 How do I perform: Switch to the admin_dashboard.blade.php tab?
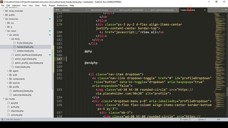tap(162, 10)
